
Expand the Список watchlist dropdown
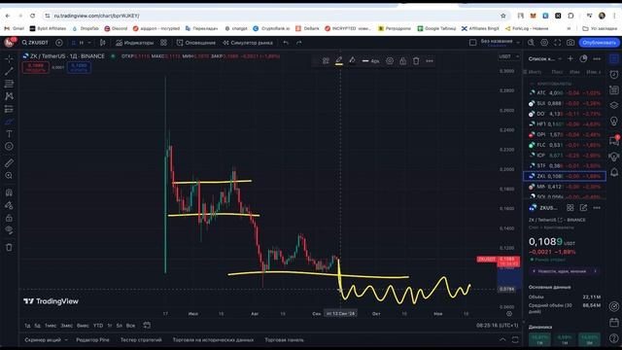544,58
